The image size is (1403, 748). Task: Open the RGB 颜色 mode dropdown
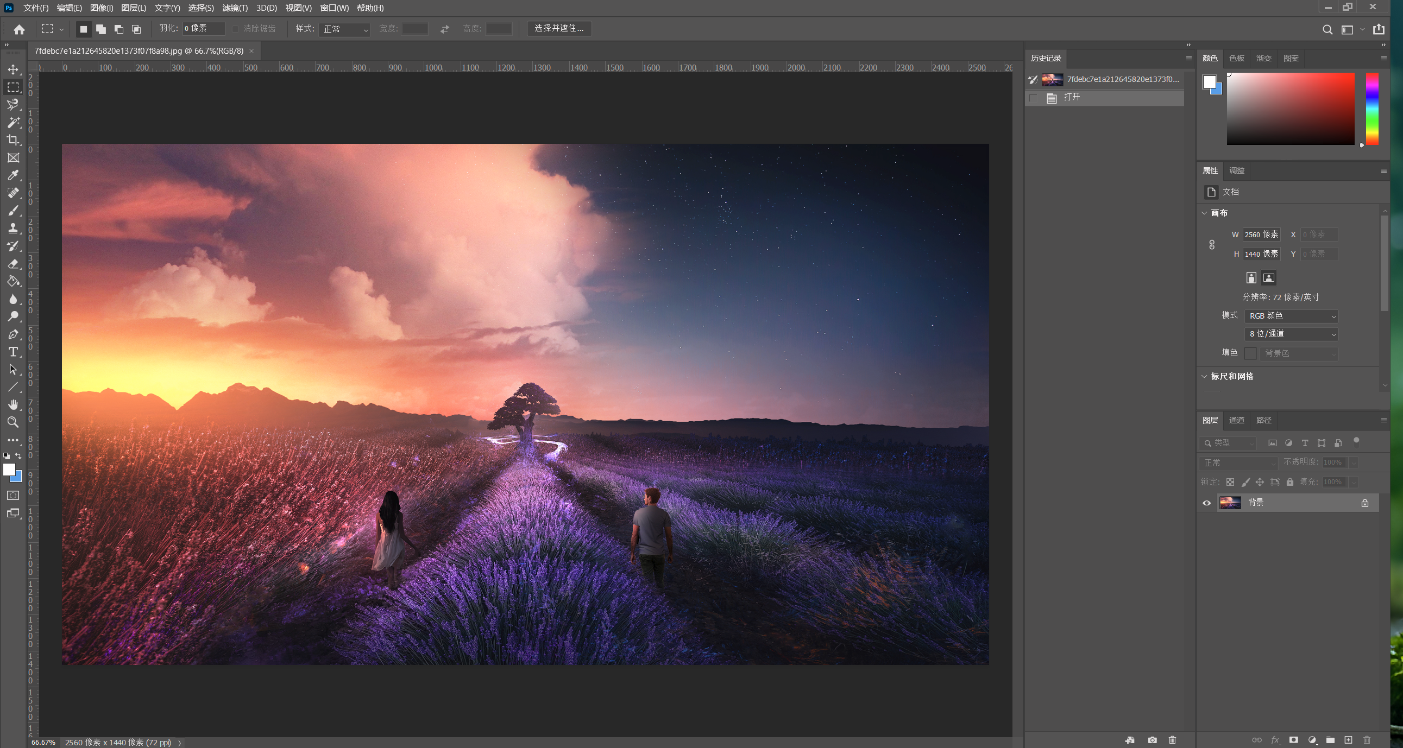click(x=1291, y=316)
